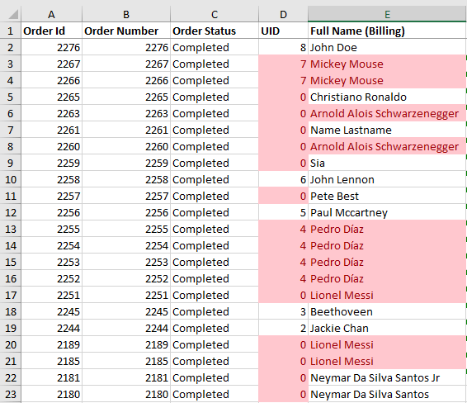Select column E header
Image resolution: width=467 pixels, height=403 pixels.
(387, 14)
